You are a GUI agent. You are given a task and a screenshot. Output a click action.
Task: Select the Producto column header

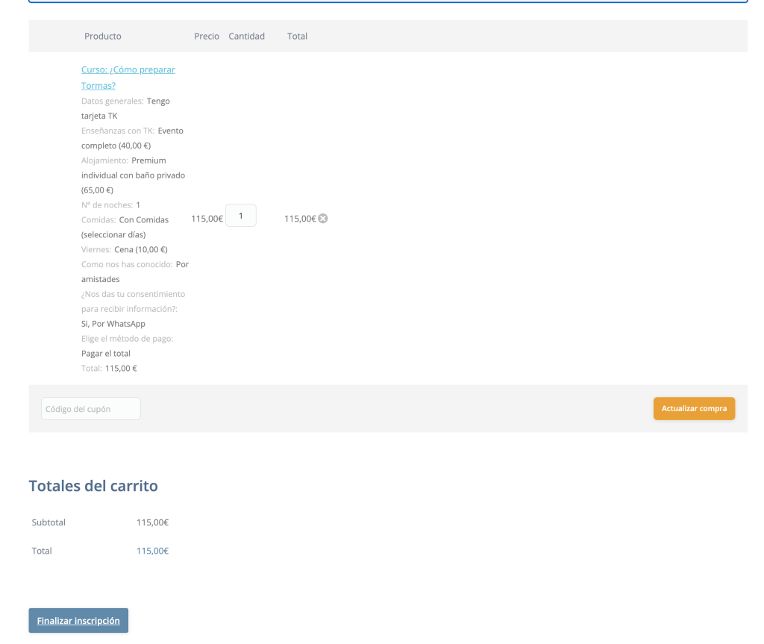tap(103, 36)
